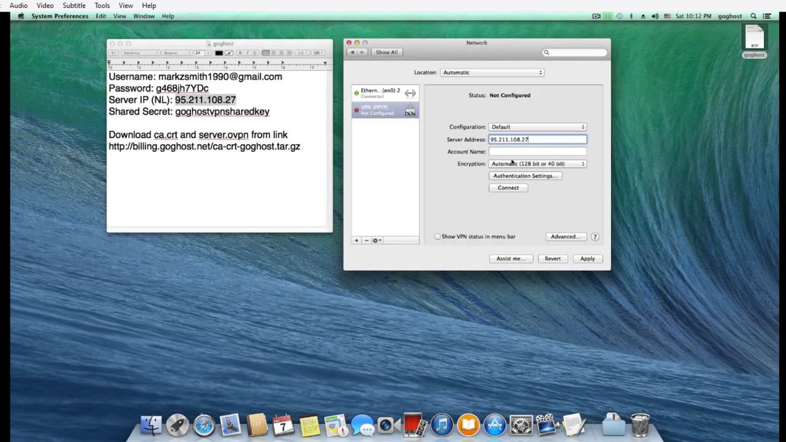
Task: Open list bullets dropdown in TextEdit
Action: [318, 53]
